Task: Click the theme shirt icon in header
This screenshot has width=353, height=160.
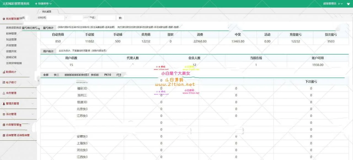Action: 348,4
